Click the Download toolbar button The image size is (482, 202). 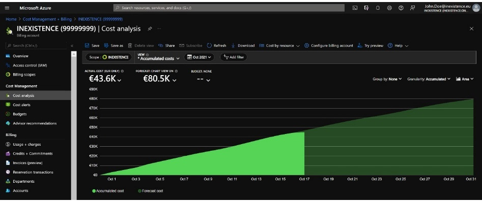pos(243,45)
